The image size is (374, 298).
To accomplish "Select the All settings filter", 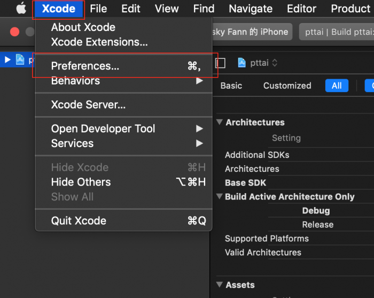I will coord(337,86).
